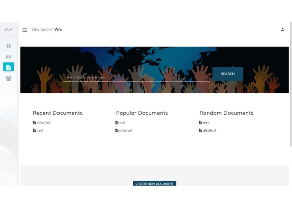Viewport: 292px width, 207px height.
Task: Open dfsdfsdf under Recent Documents
Action: pos(44,122)
